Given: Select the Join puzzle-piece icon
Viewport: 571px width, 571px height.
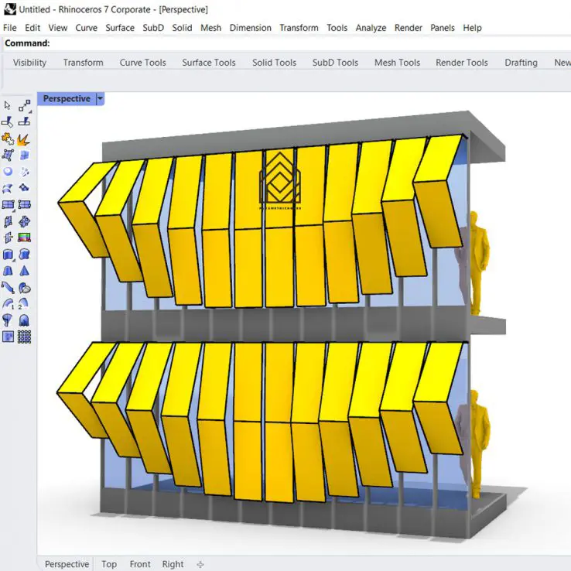Looking at the screenshot, I should [9, 138].
